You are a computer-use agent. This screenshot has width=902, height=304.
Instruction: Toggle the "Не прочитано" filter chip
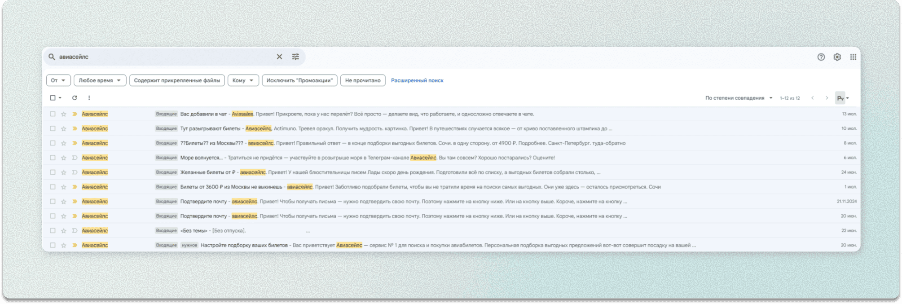tap(363, 80)
